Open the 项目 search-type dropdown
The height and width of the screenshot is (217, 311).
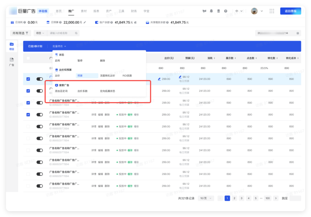40,33
